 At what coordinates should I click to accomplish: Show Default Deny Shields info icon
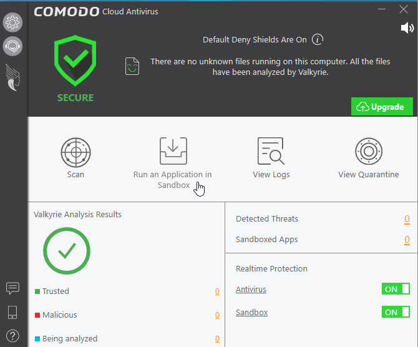pyautogui.click(x=318, y=40)
